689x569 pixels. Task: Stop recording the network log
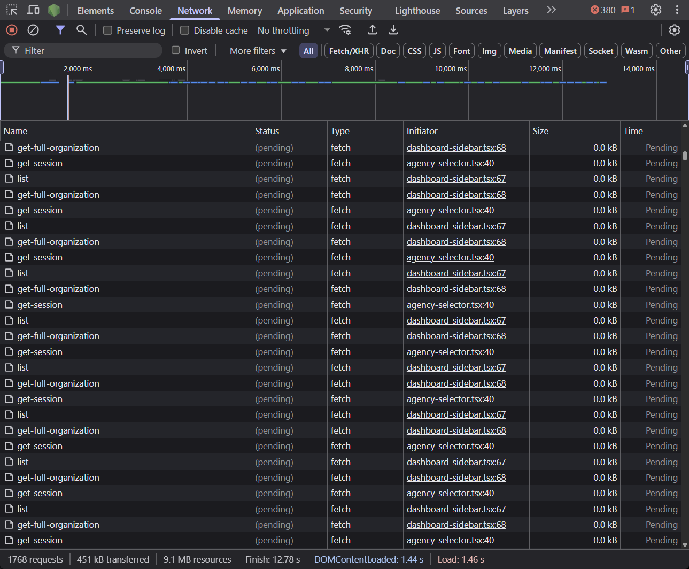[x=12, y=30]
